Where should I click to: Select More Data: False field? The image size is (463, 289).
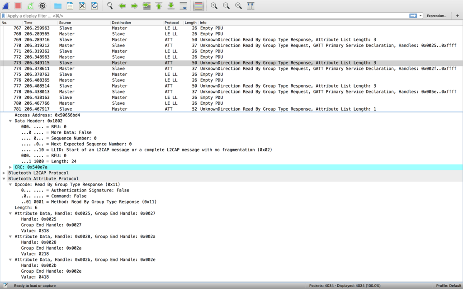pyautogui.click(x=56, y=133)
